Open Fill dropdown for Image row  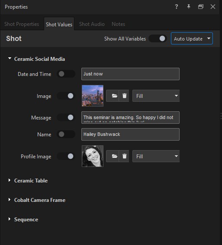click(156, 96)
